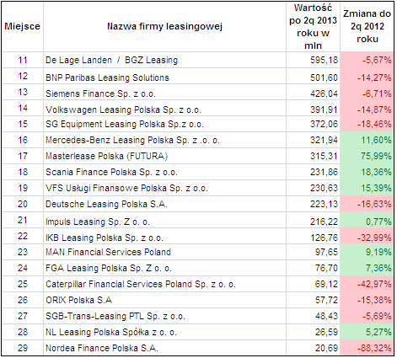The height and width of the screenshot is (358, 397).
Task: Click the green change cell '15,39%'
Action: [x=367, y=188]
